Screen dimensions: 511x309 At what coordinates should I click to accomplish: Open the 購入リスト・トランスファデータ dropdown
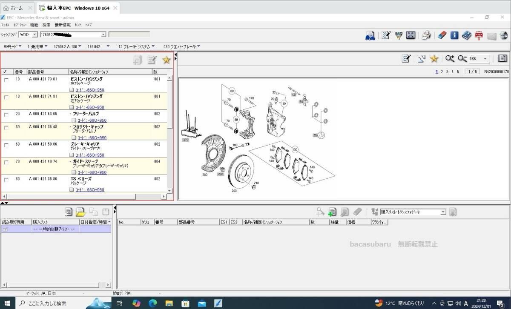pos(442,212)
